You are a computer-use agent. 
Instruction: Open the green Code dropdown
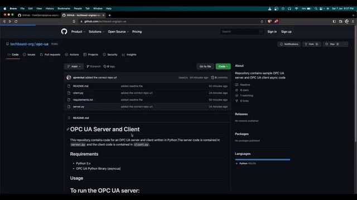(223, 67)
